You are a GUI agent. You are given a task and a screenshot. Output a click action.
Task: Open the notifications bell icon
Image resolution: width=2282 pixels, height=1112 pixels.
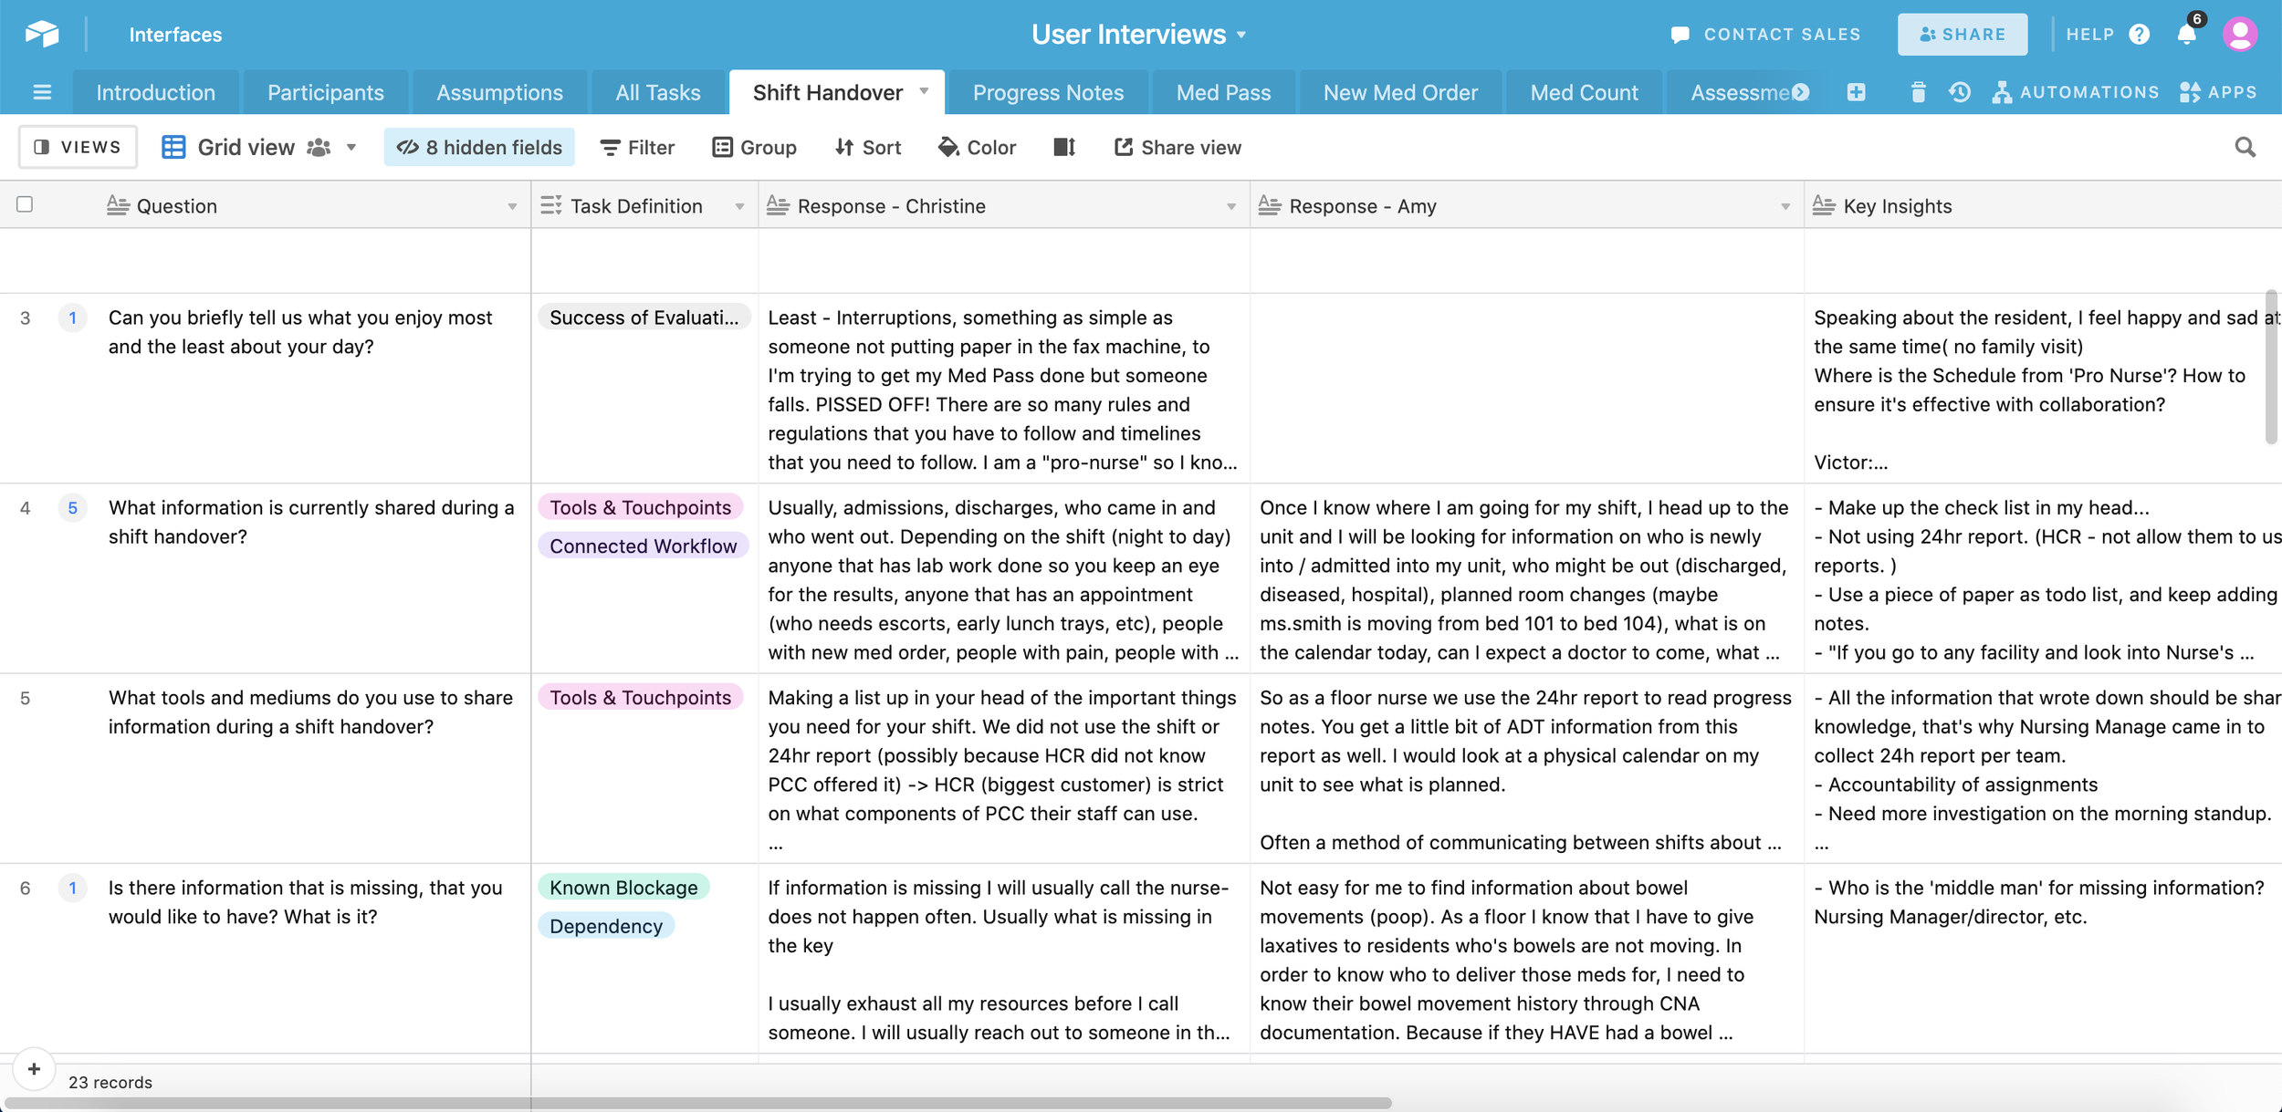[2186, 35]
